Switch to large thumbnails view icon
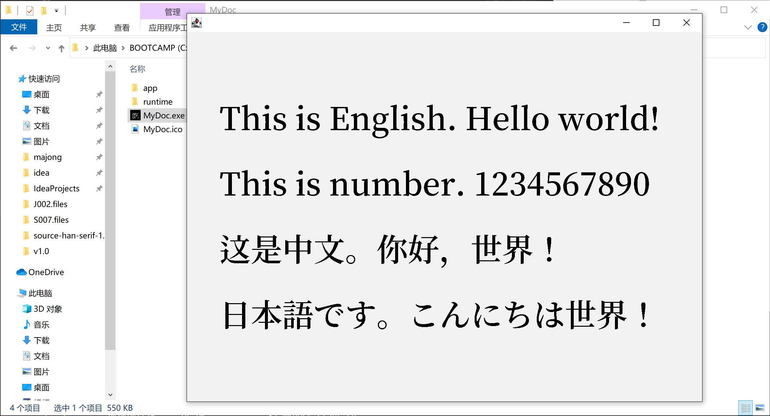 pyautogui.click(x=760, y=408)
